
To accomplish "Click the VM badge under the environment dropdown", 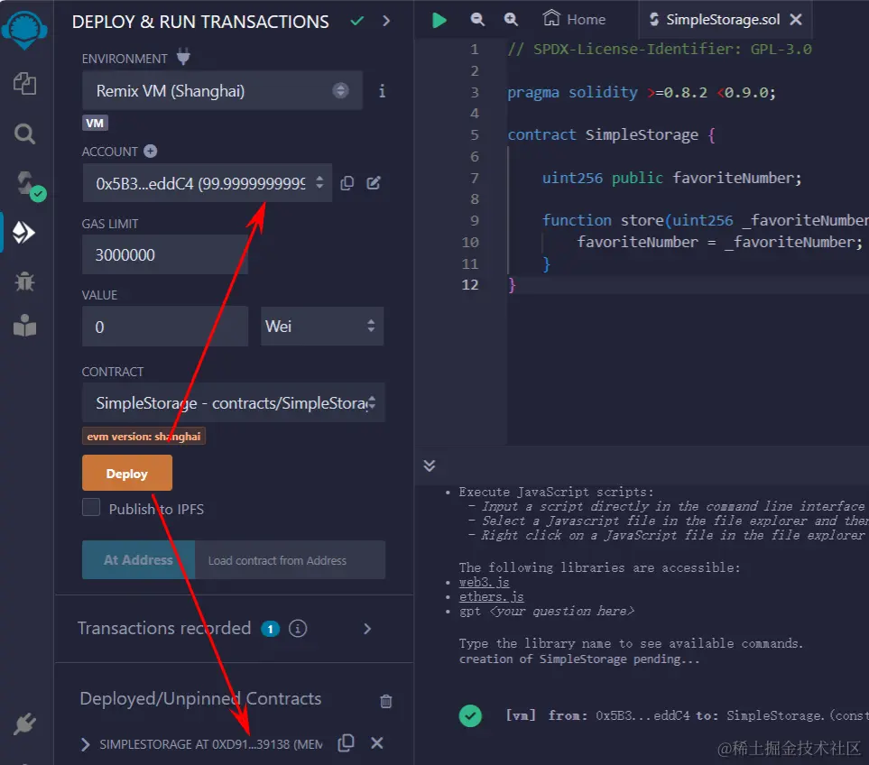I will (x=95, y=123).
